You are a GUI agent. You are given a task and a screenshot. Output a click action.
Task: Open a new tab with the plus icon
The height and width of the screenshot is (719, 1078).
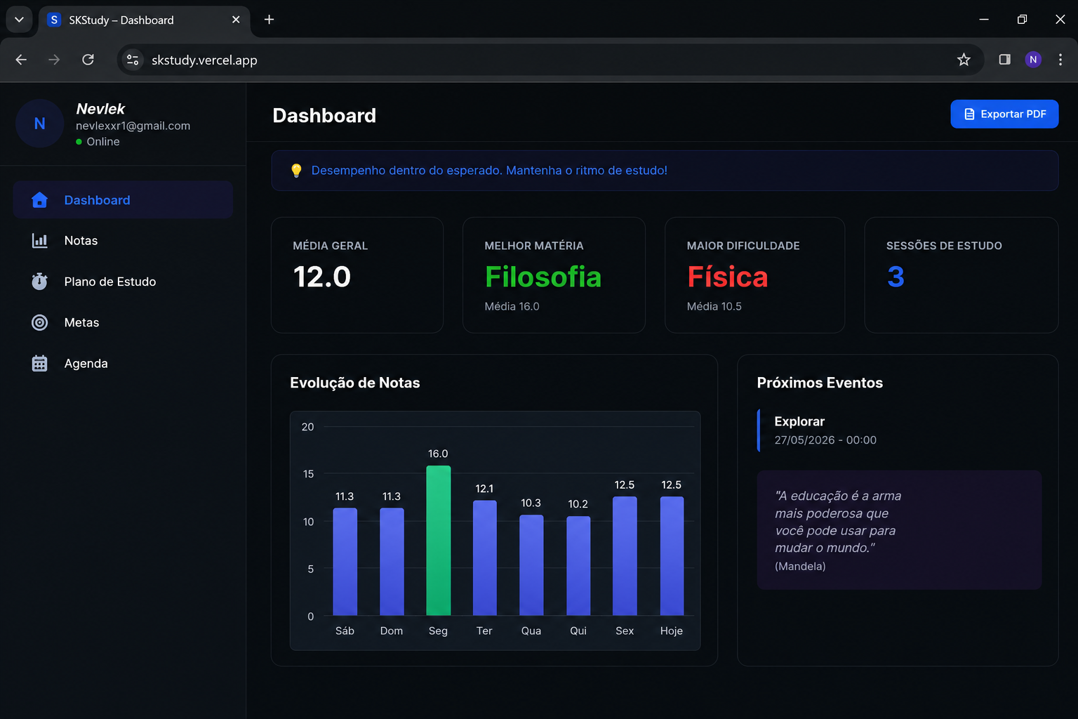pos(269,20)
